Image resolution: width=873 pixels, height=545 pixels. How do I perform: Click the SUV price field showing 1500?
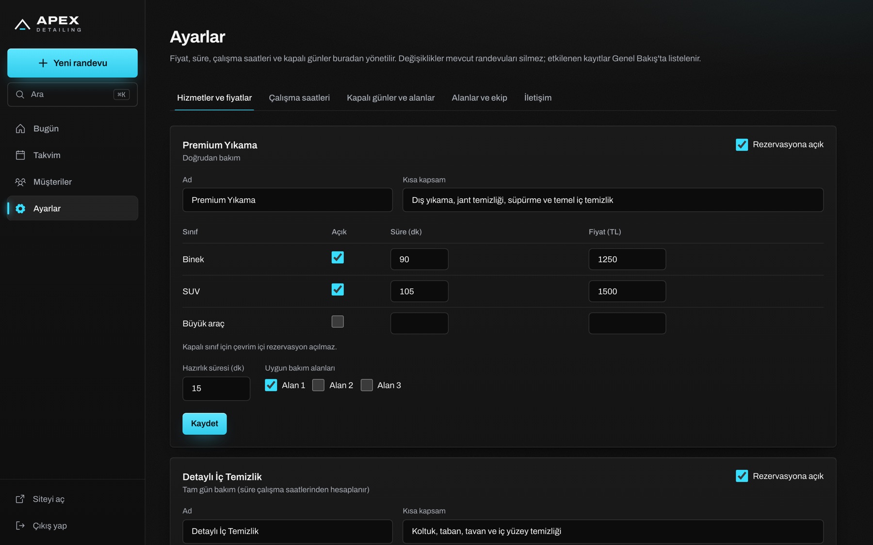(x=627, y=291)
